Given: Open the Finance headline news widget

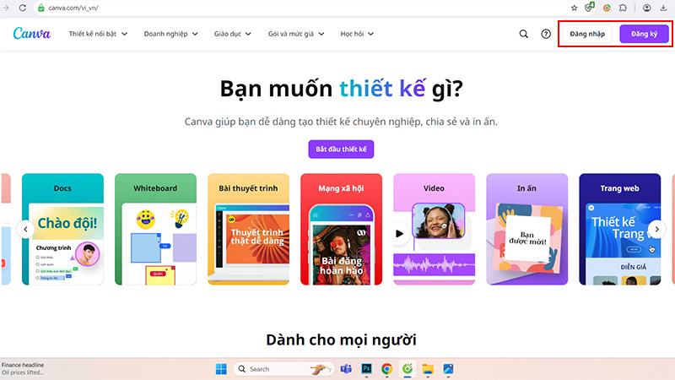Looking at the screenshot, I should (23, 369).
